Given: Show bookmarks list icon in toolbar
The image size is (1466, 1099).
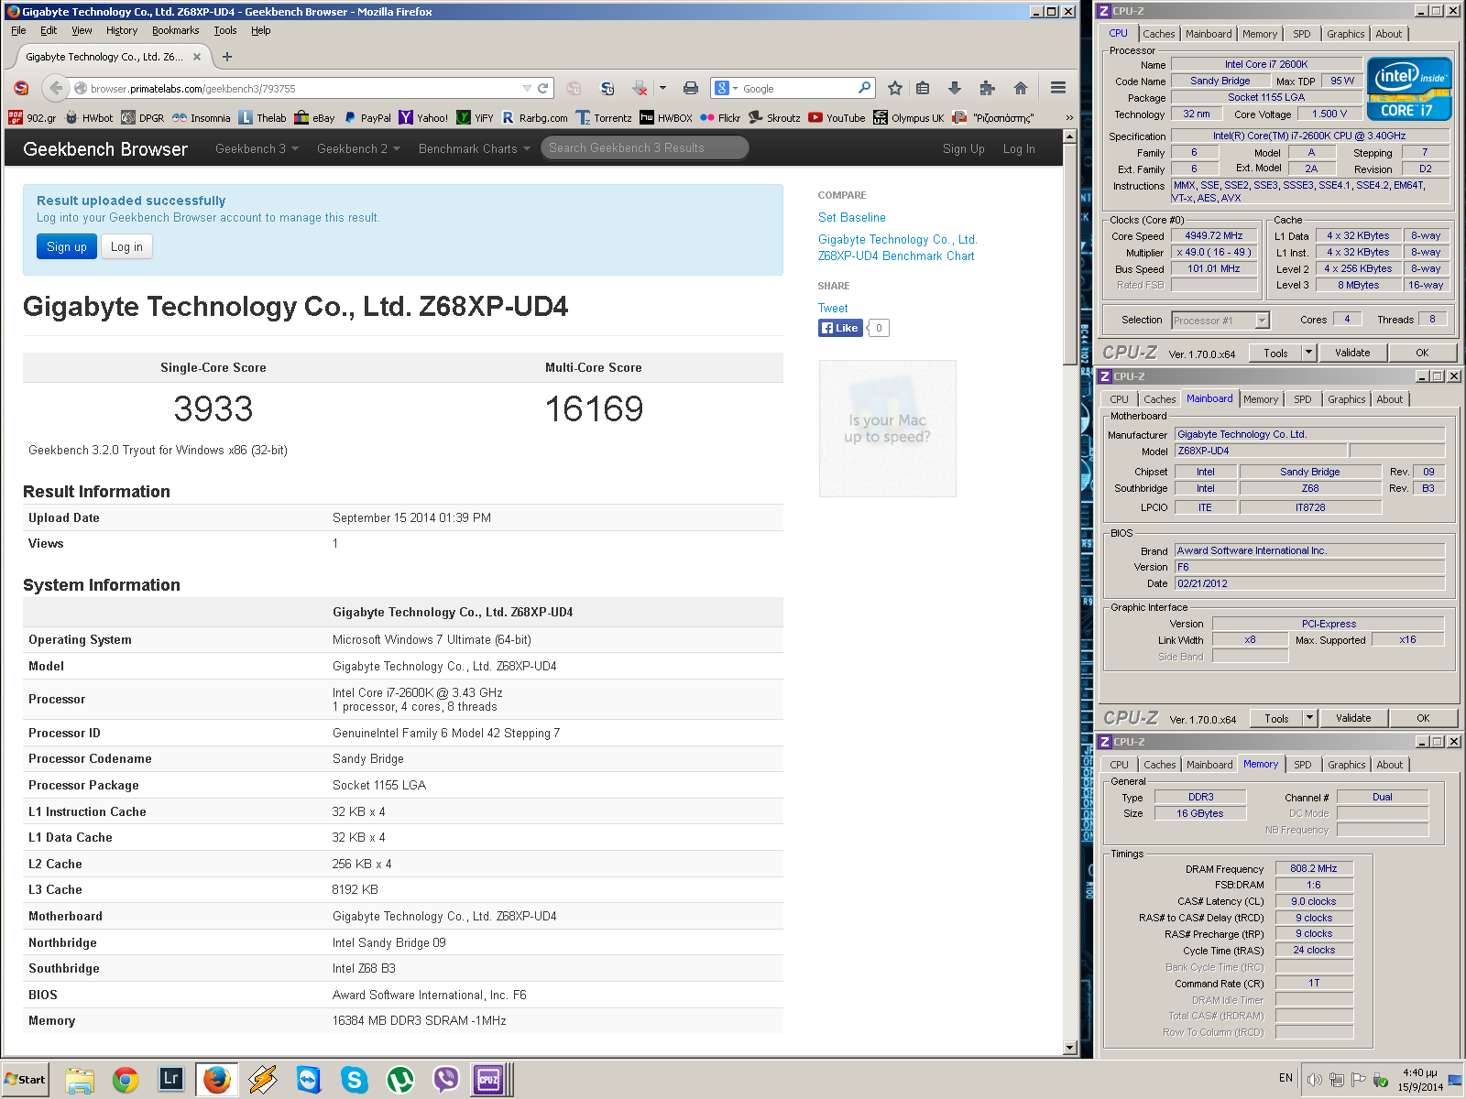Looking at the screenshot, I should coord(923,89).
